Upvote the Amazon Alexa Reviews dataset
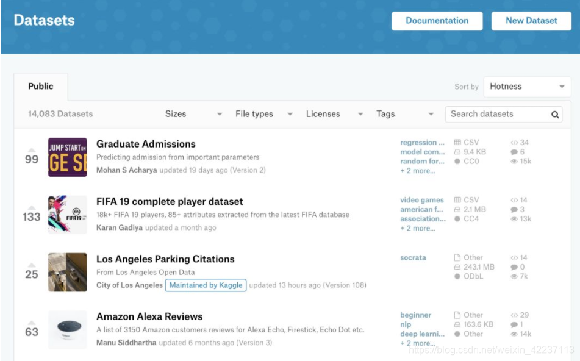 (x=32, y=323)
